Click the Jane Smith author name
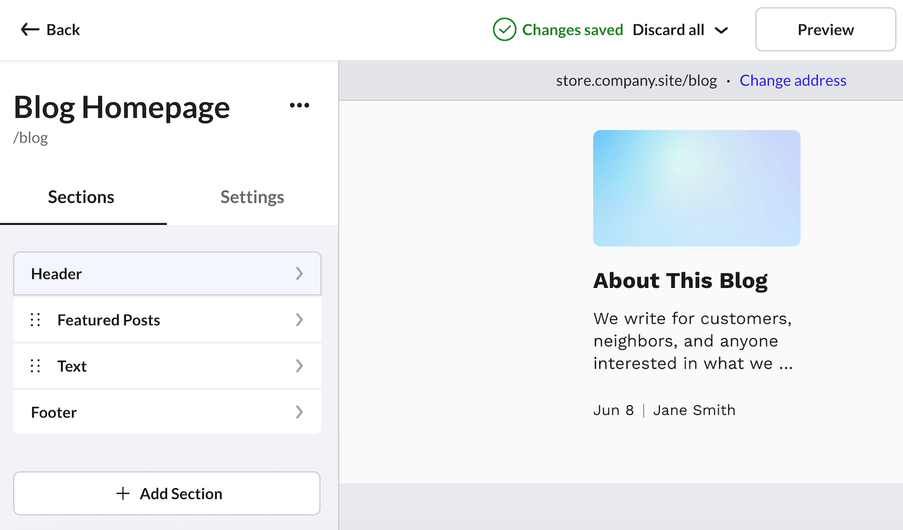This screenshot has height=530, width=903. (x=694, y=410)
